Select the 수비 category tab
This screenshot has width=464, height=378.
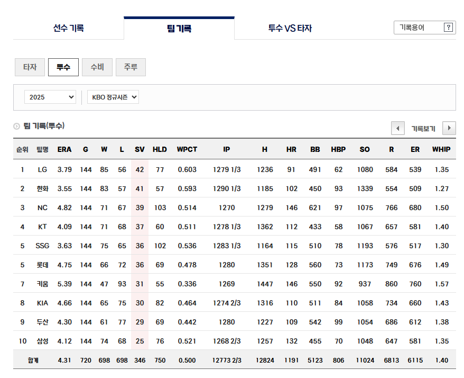pyautogui.click(x=97, y=67)
